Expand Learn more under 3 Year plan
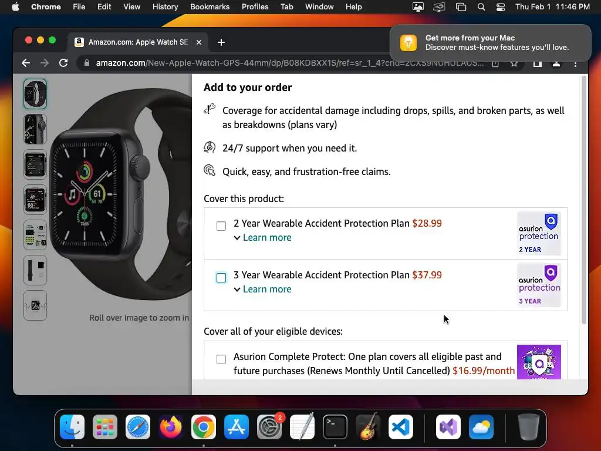 click(x=262, y=289)
